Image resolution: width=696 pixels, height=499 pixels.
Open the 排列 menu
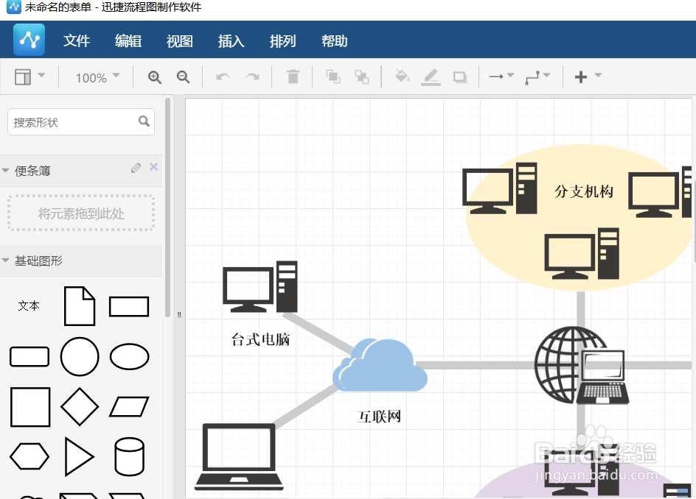point(282,41)
